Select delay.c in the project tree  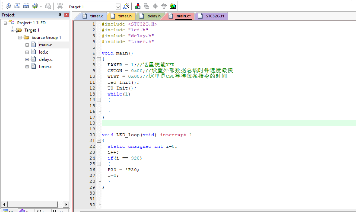46,59
